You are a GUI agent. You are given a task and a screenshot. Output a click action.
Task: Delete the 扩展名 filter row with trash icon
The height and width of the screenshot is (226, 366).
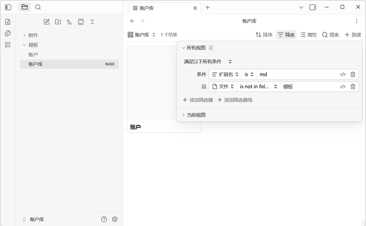click(x=353, y=75)
